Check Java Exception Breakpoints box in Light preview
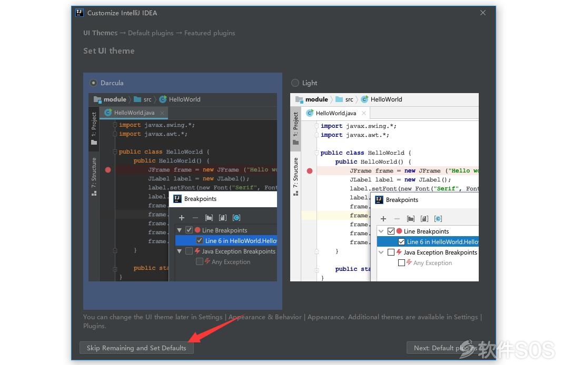This screenshot has height=365, width=563. coord(391,252)
